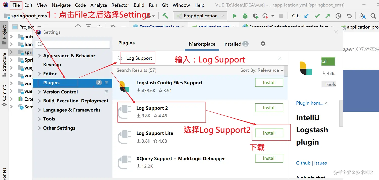Open the Plugin homepage link
This screenshot has width=379, height=180.
(x=312, y=103)
